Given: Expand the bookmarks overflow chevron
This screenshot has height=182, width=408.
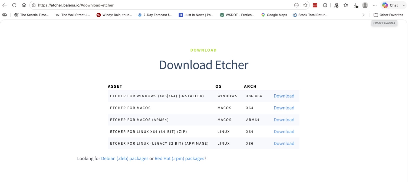Looking at the screenshot, I should click(x=364, y=15).
